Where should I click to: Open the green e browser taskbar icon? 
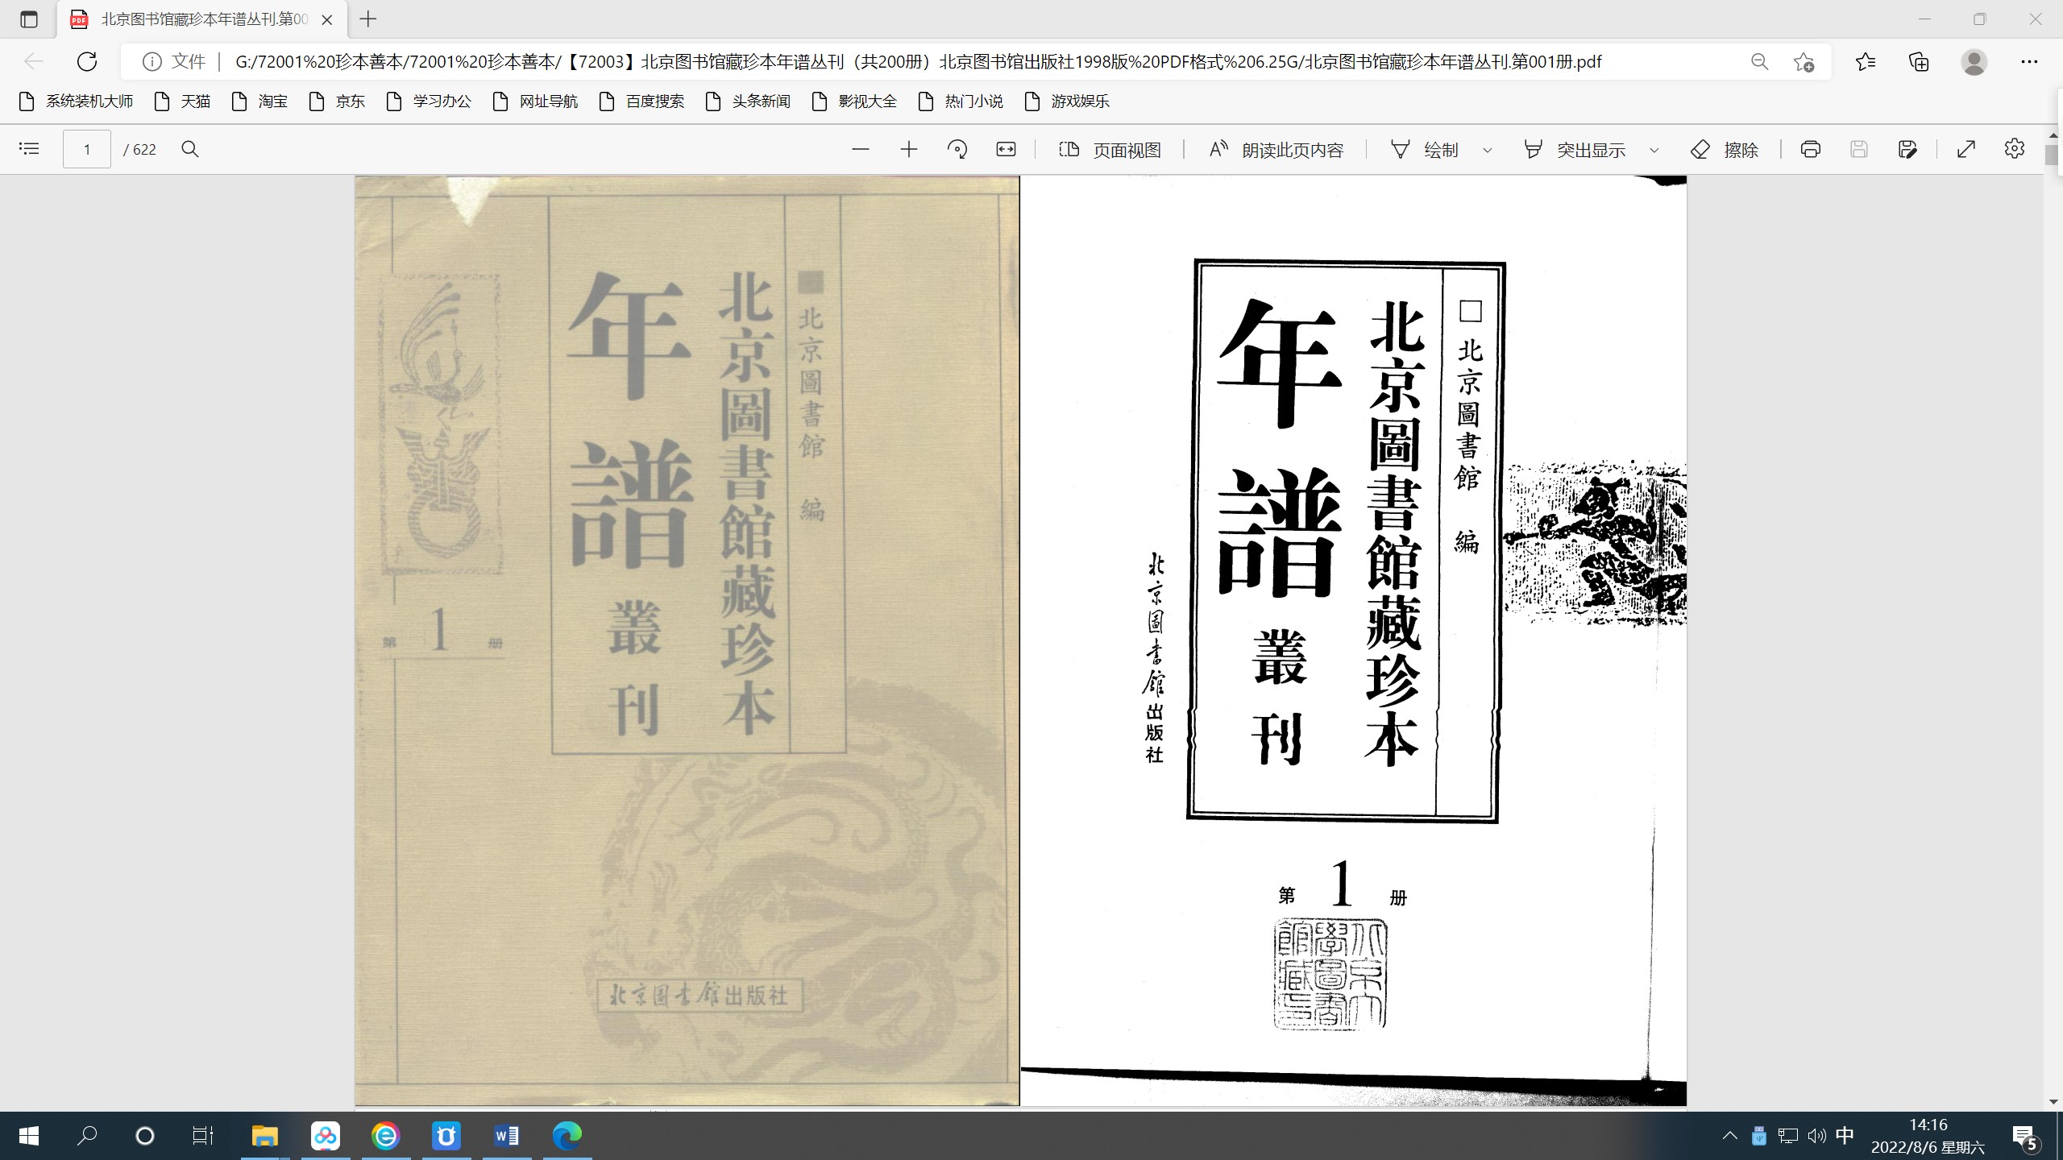[x=386, y=1136]
